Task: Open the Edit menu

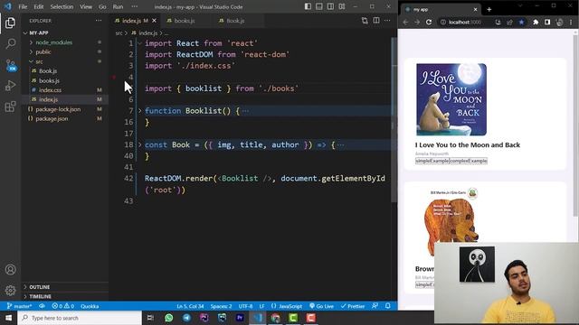Action: click(x=39, y=6)
